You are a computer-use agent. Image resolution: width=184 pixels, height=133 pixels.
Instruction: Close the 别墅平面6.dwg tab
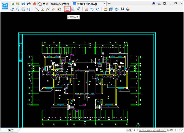tap(104, 4)
